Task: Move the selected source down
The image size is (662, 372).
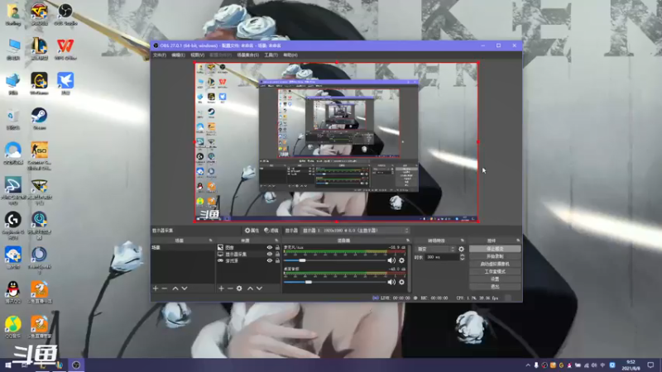Action: click(259, 289)
